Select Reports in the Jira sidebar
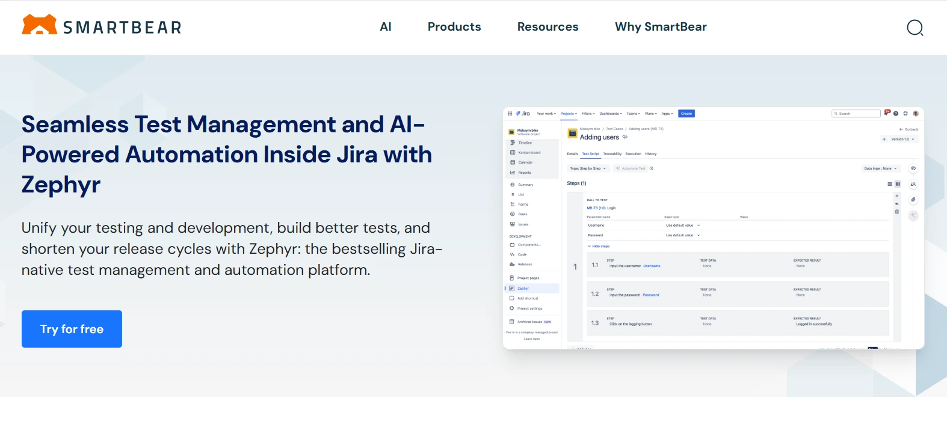This screenshot has height=421, width=947. 520,173
